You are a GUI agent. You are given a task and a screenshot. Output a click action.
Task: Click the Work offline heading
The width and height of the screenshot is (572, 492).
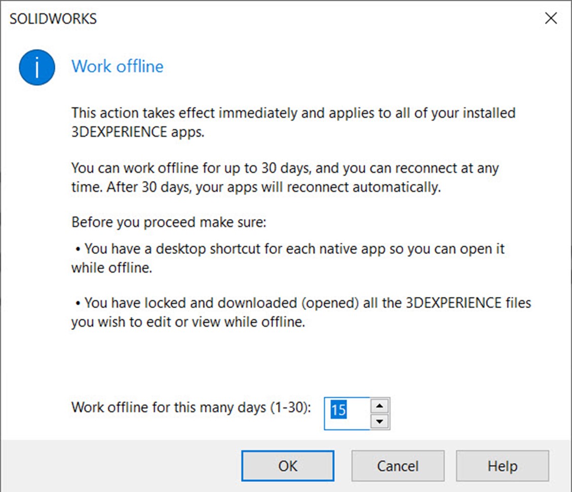tap(118, 66)
